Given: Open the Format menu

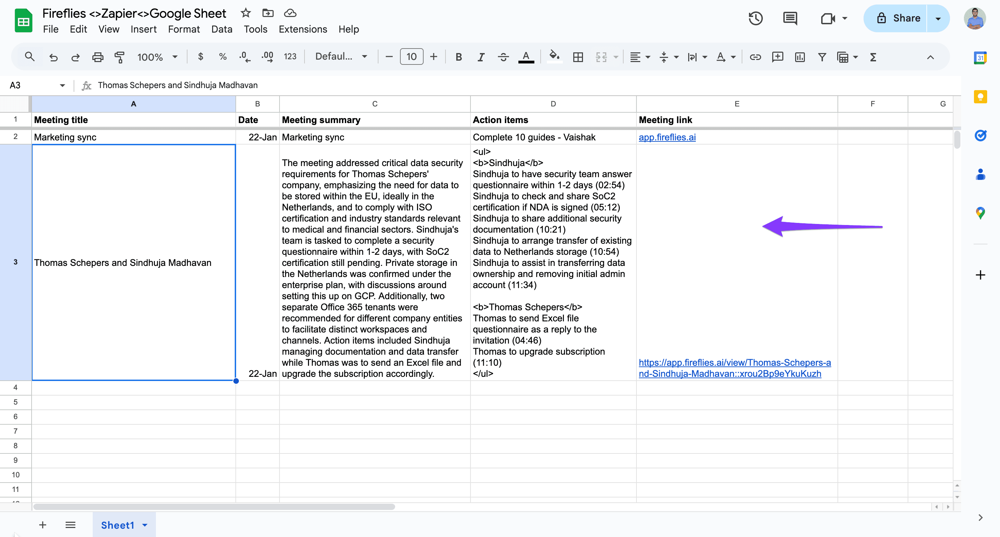Looking at the screenshot, I should (184, 29).
